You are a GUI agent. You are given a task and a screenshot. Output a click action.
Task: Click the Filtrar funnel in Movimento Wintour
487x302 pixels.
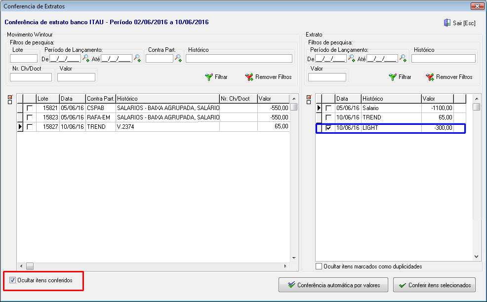tap(216, 77)
